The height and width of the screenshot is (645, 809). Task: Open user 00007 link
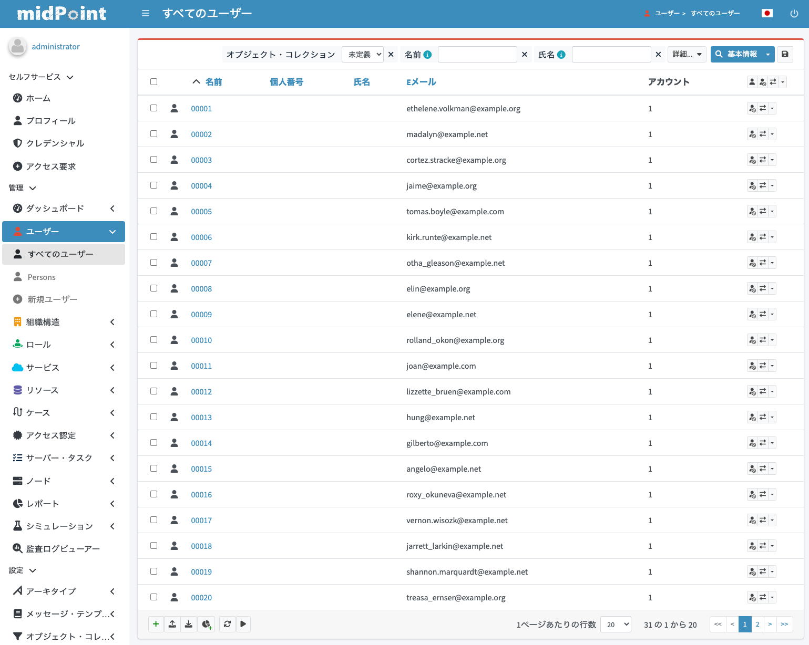coord(201,263)
